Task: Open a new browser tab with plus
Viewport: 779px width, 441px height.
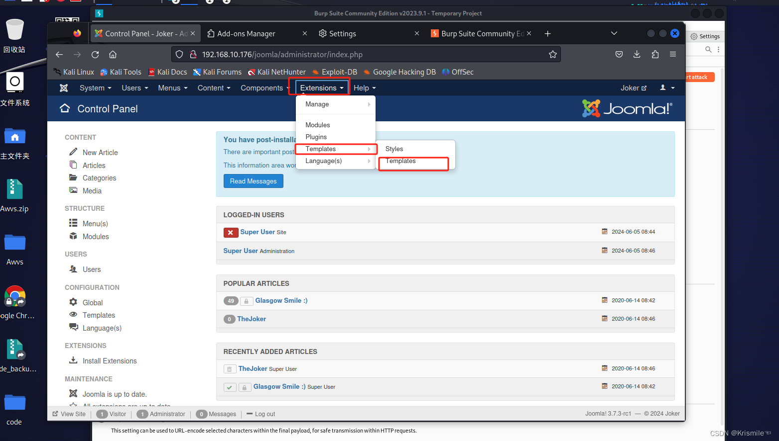Action: point(547,34)
